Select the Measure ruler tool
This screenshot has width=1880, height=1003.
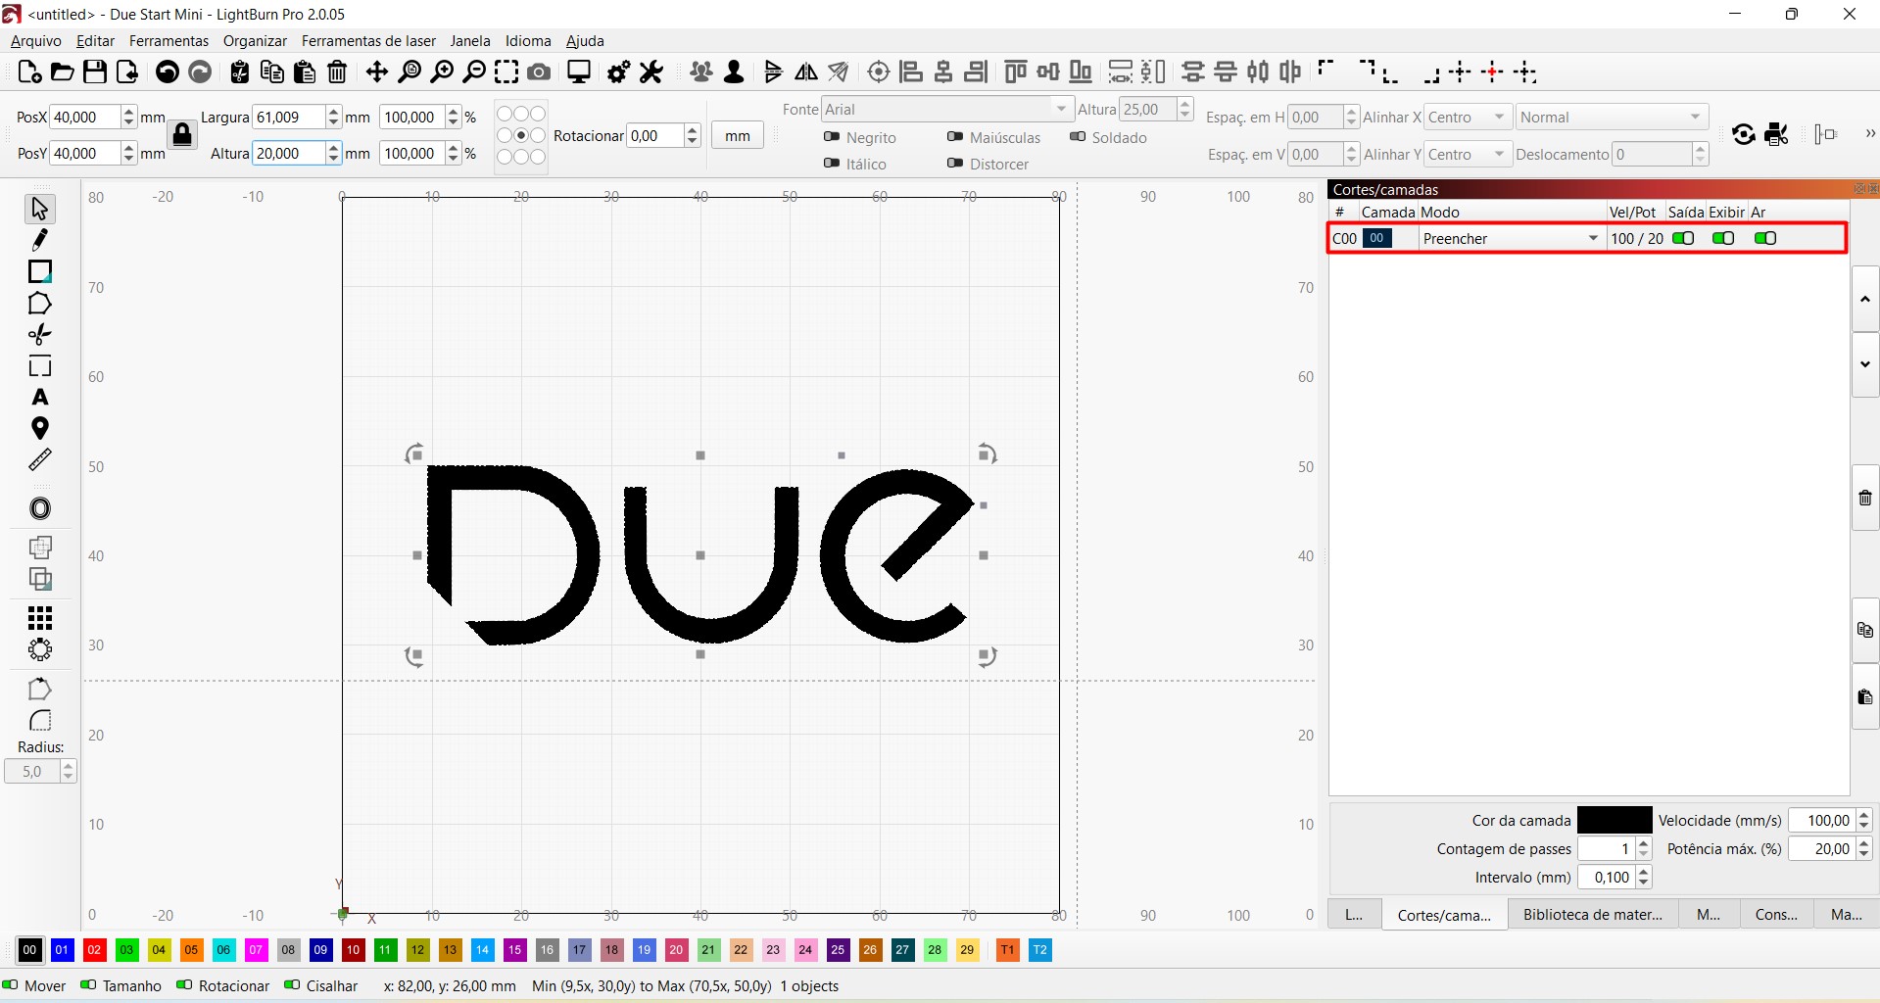40,459
